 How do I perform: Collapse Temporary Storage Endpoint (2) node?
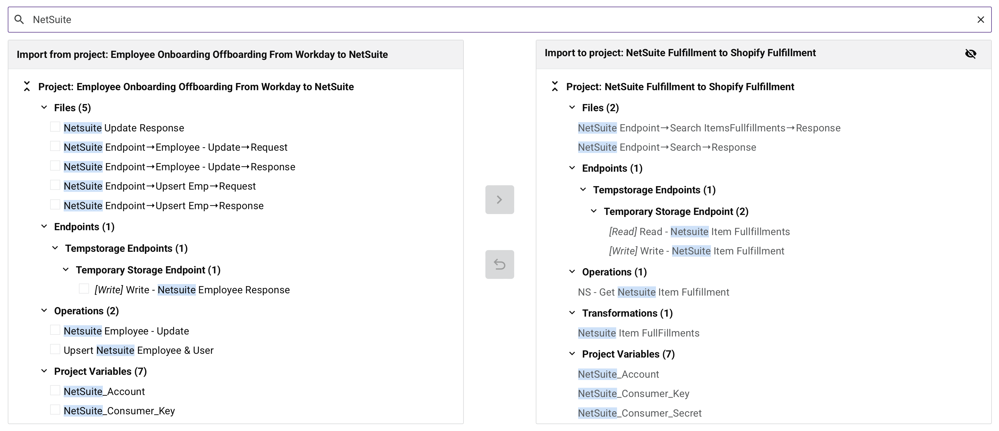(x=594, y=211)
